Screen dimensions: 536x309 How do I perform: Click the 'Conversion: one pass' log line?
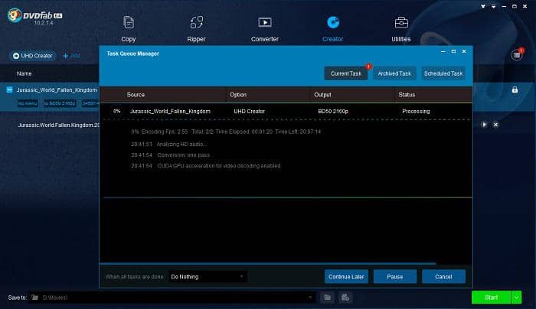point(170,155)
